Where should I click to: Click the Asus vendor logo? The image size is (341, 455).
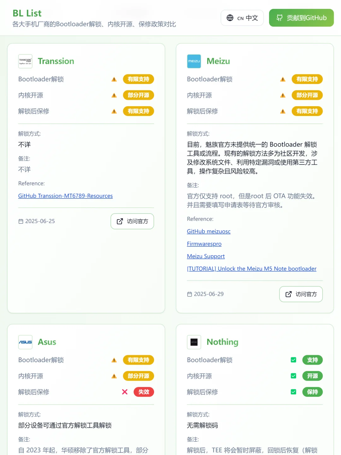point(25,342)
